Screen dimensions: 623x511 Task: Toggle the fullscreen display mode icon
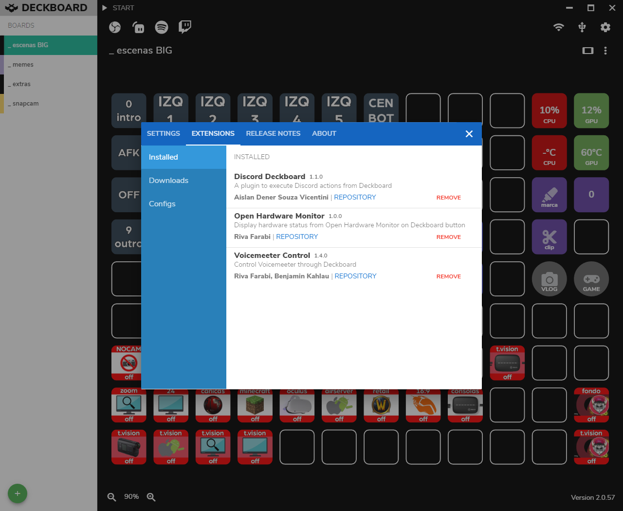click(x=588, y=50)
